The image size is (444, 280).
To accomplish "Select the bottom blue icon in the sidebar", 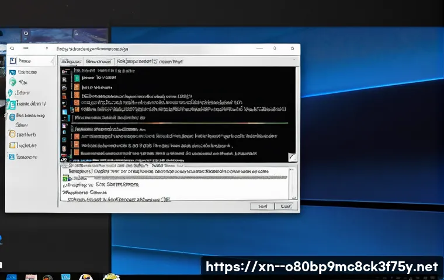I will (12, 156).
